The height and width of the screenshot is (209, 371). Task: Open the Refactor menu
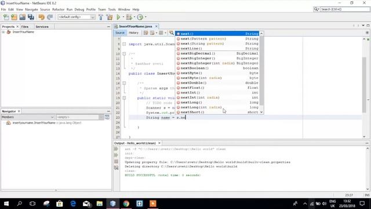click(x=58, y=9)
